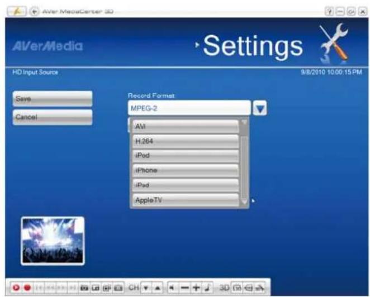Click the MPEG-2 record format field
The height and width of the screenshot is (297, 370).
click(x=189, y=108)
